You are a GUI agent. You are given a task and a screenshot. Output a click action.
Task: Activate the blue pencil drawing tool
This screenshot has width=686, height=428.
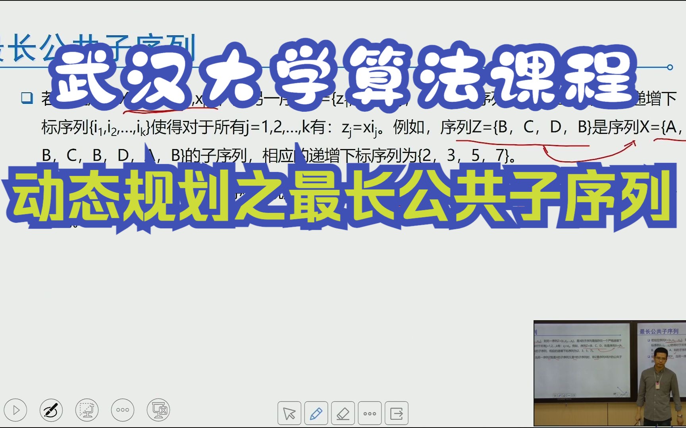[316, 413]
